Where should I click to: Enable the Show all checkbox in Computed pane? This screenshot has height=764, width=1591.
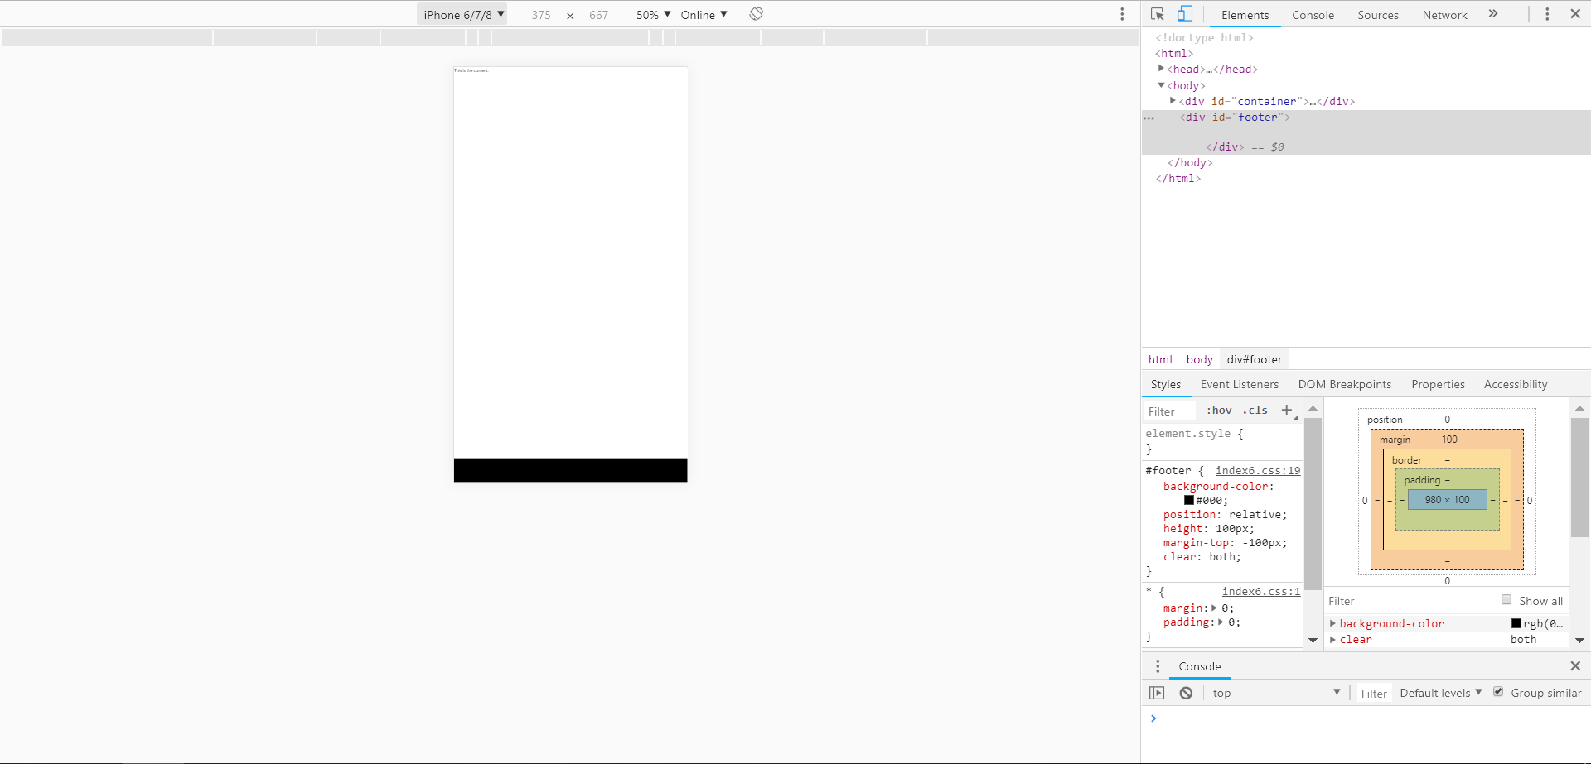click(x=1507, y=599)
